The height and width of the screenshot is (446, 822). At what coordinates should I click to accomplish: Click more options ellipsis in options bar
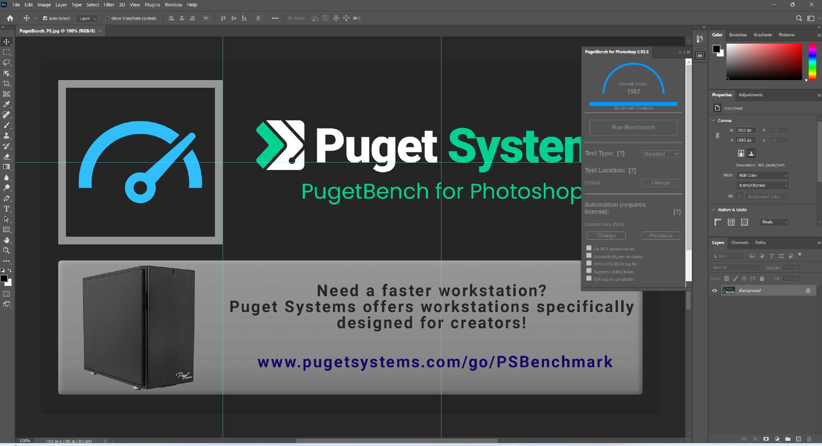pyautogui.click(x=275, y=18)
